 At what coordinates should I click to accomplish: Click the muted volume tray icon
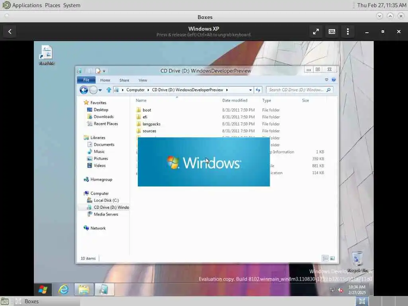tap(340, 289)
